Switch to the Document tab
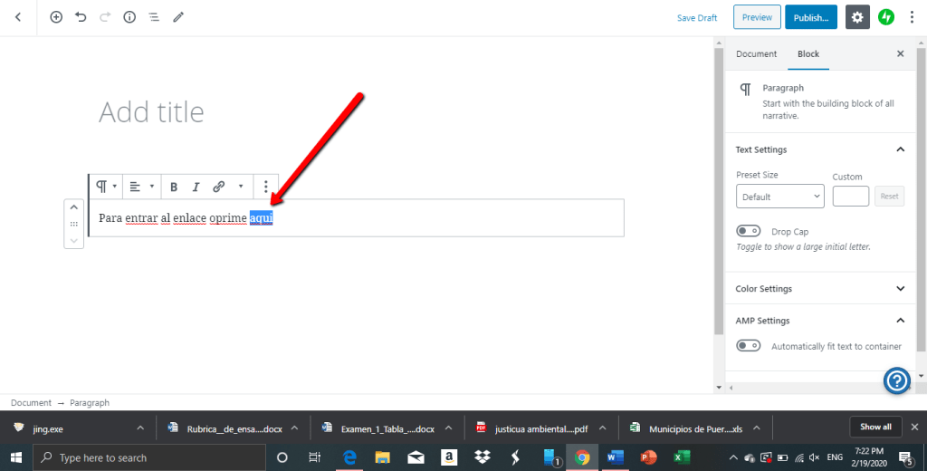The height and width of the screenshot is (471, 927). coord(756,54)
